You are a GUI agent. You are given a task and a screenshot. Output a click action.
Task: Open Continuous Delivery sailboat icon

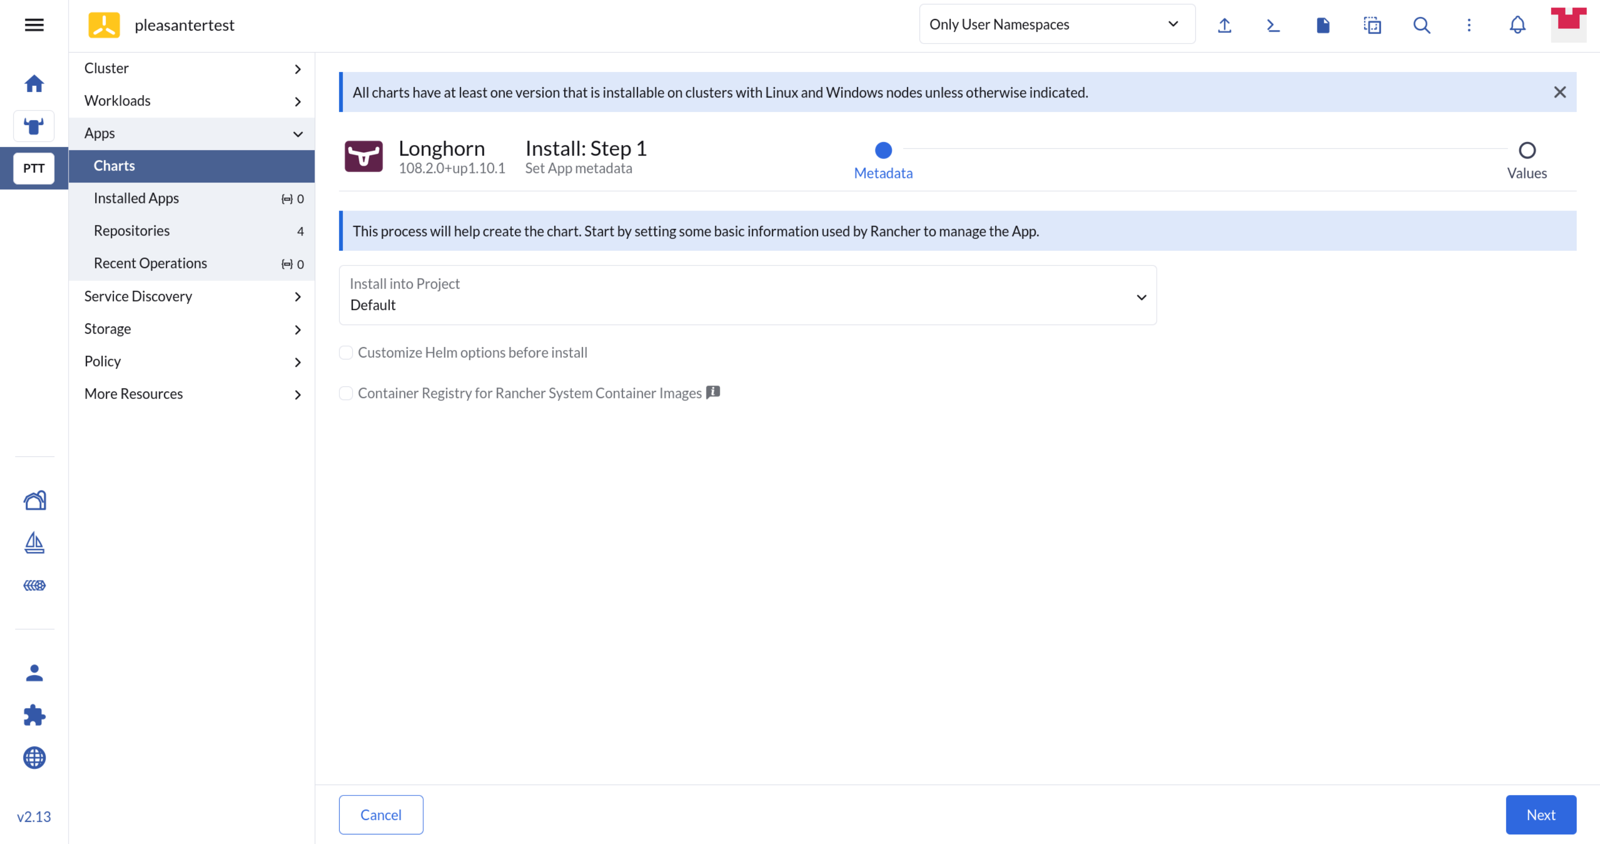[34, 542]
